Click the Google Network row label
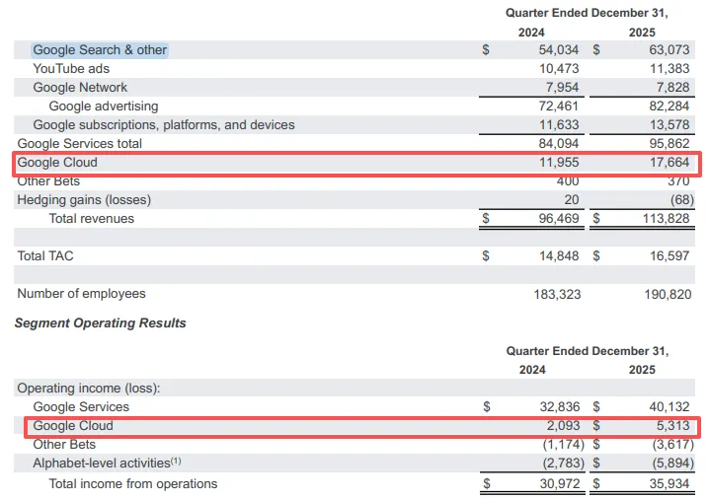The image size is (708, 499). click(x=80, y=88)
